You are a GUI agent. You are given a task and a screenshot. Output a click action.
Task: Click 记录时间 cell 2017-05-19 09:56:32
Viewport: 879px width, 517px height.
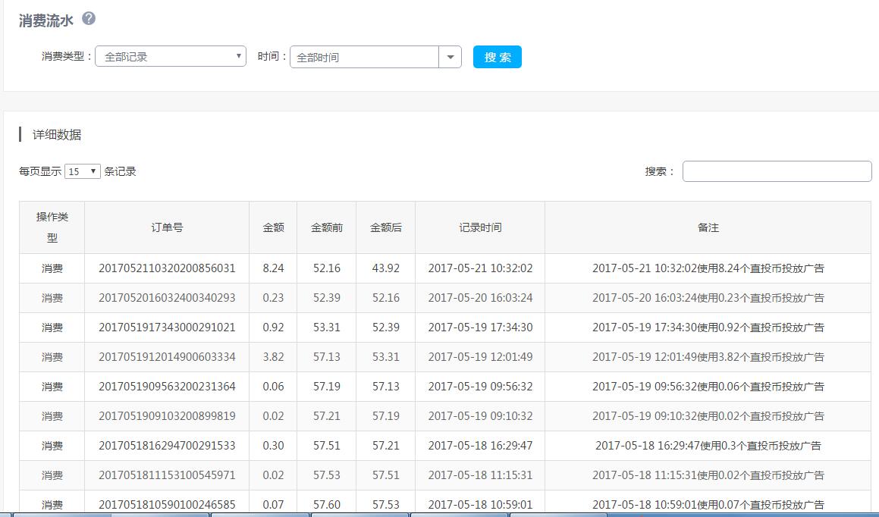(480, 387)
